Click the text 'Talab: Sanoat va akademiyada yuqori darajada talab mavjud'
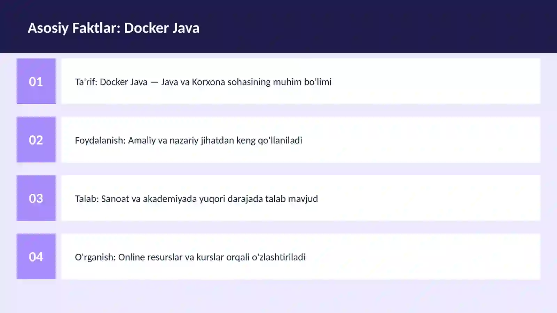Viewport: 557px width, 313px height. (196, 199)
